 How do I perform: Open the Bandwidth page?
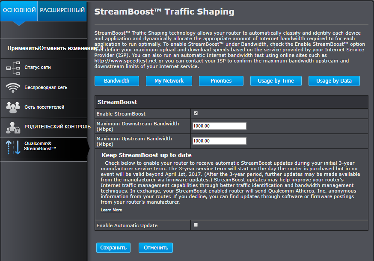[117, 81]
